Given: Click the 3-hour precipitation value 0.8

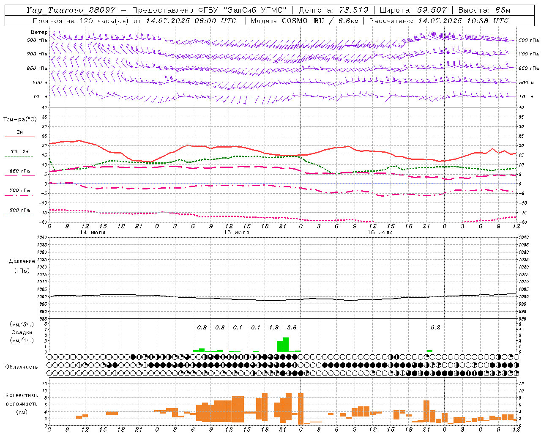Looking at the screenshot, I should (202, 327).
